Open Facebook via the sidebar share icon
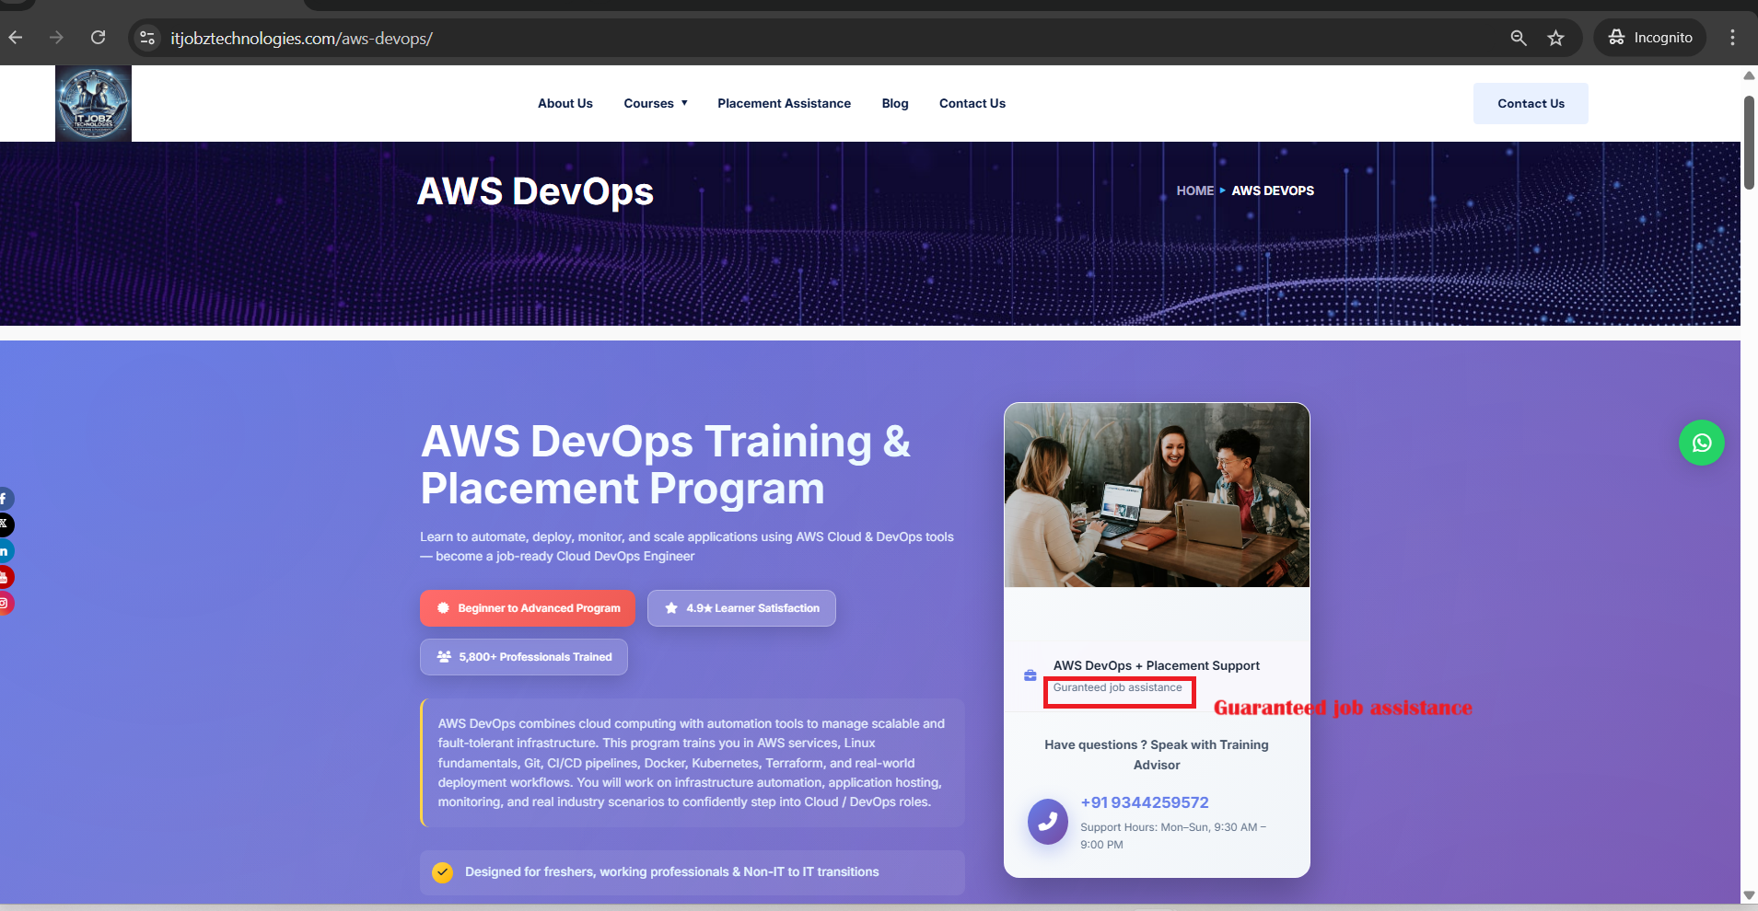This screenshot has width=1758, height=911. [6, 498]
